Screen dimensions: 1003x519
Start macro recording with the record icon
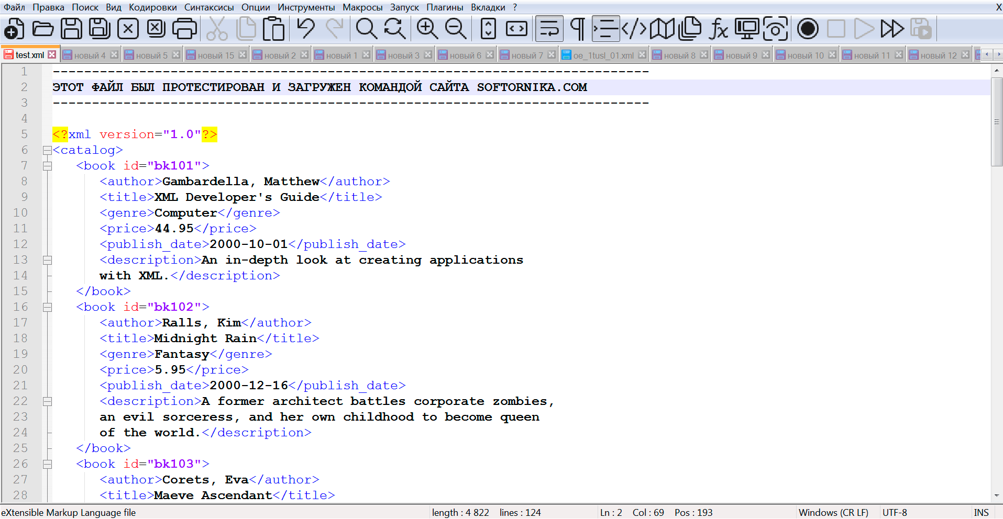(808, 29)
